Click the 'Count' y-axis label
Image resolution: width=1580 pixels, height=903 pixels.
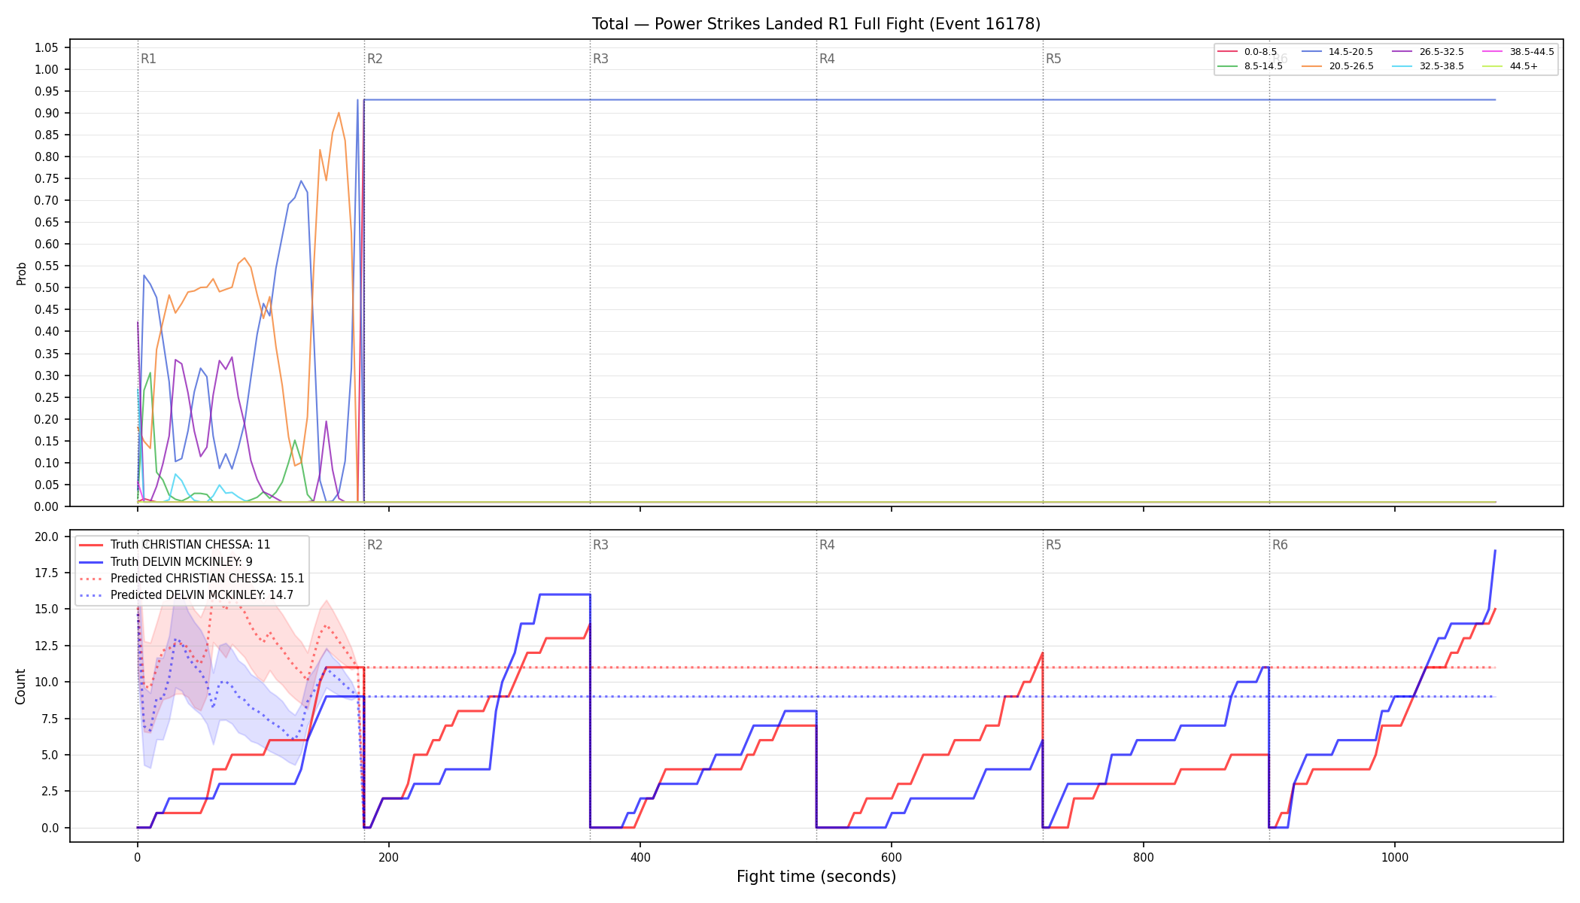click(20, 686)
